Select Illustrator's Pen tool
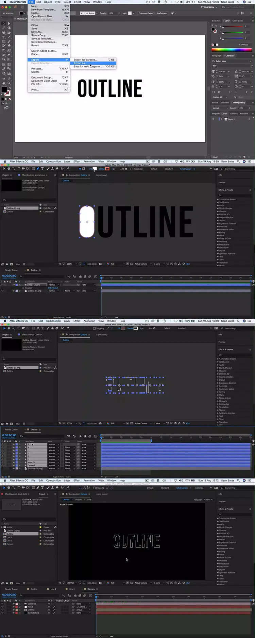 (x=4, y=33)
